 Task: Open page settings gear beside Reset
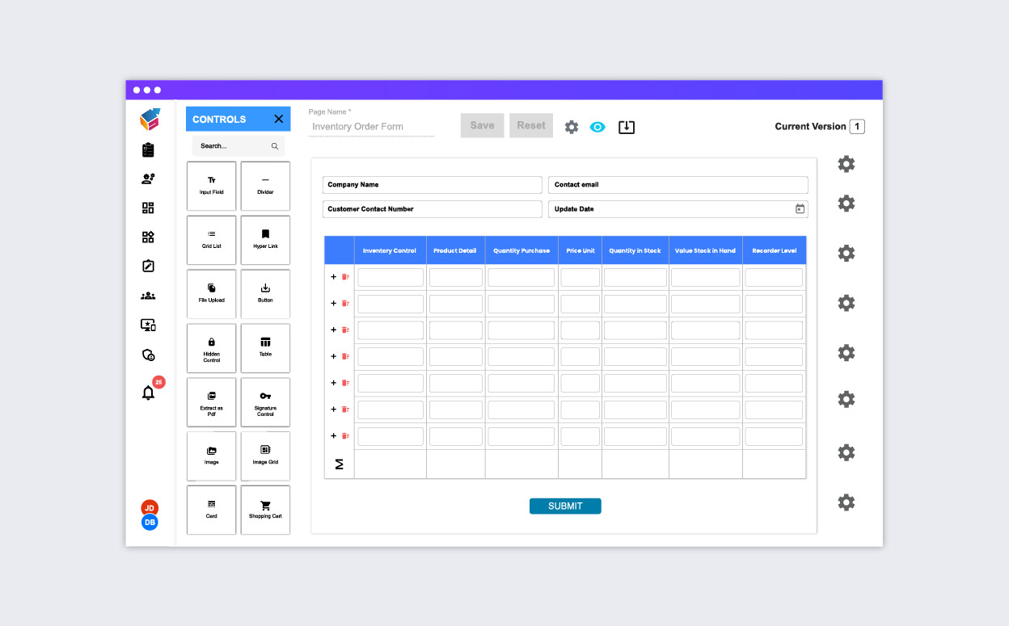point(572,127)
